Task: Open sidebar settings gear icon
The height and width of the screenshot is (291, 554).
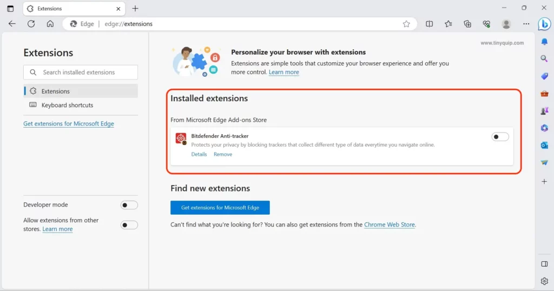Action: [544, 281]
